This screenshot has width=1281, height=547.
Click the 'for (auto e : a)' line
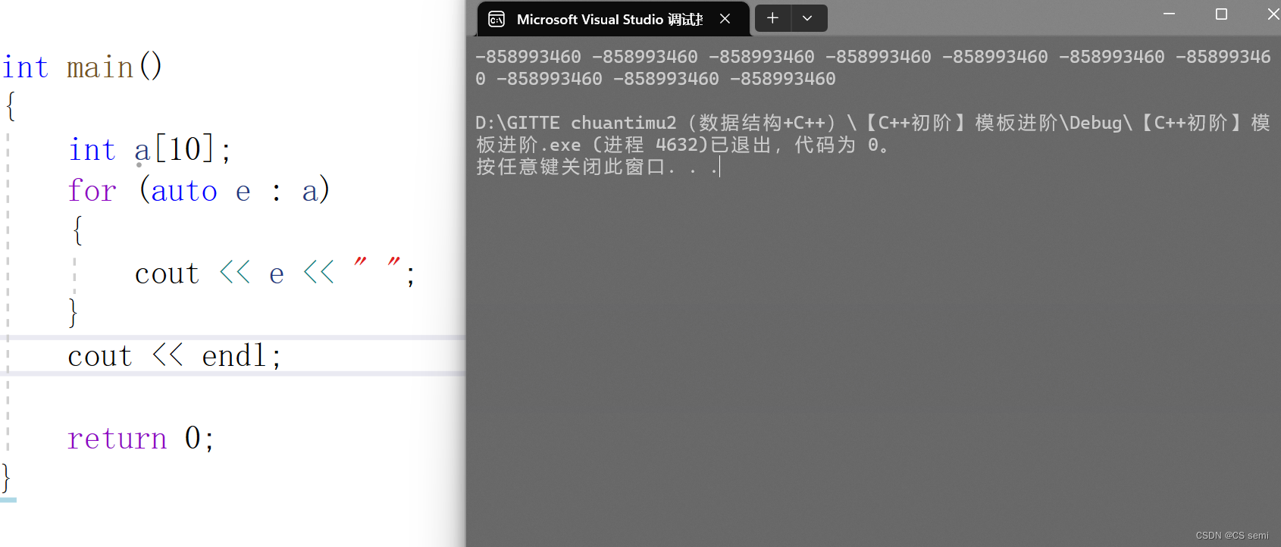pos(199,190)
